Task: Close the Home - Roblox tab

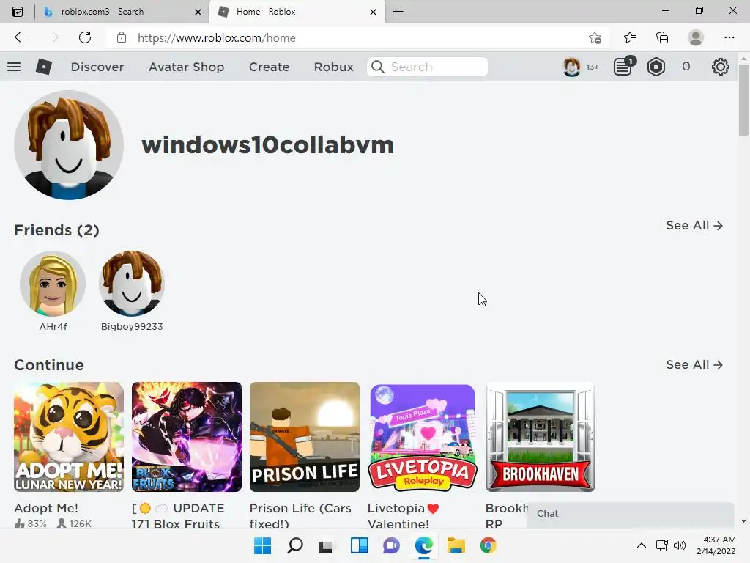Action: (373, 12)
